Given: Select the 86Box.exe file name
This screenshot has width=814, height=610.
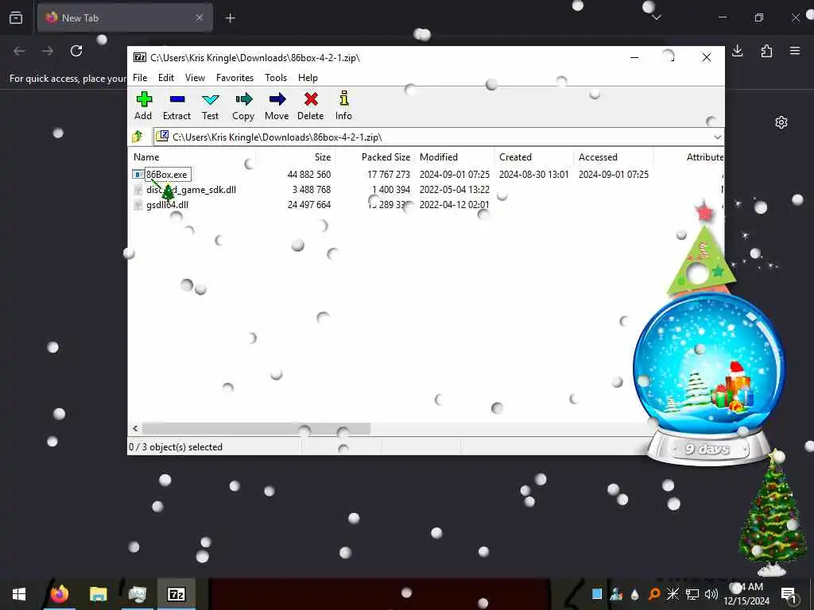Looking at the screenshot, I should coord(167,175).
